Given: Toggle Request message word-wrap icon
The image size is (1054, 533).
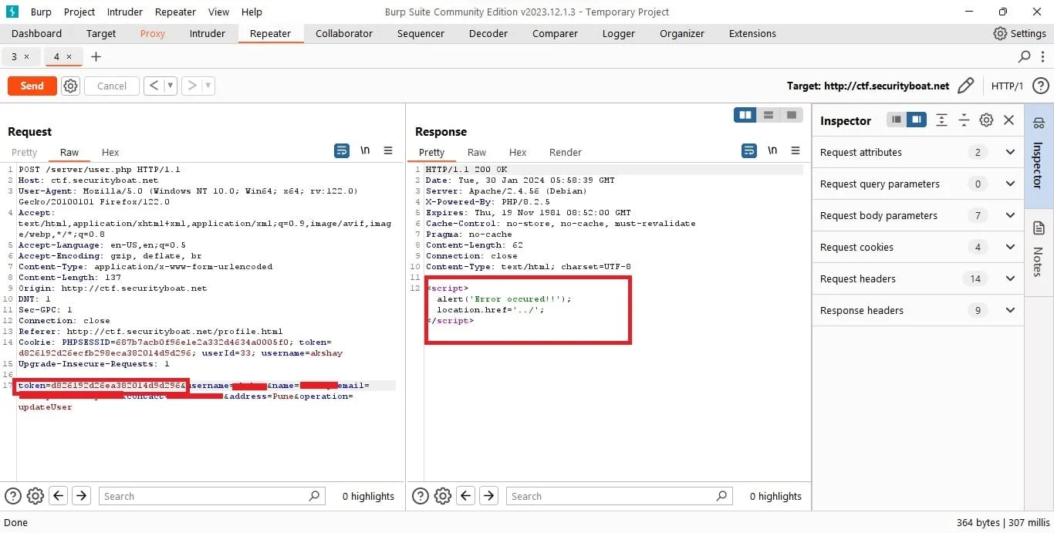Looking at the screenshot, I should (x=342, y=151).
